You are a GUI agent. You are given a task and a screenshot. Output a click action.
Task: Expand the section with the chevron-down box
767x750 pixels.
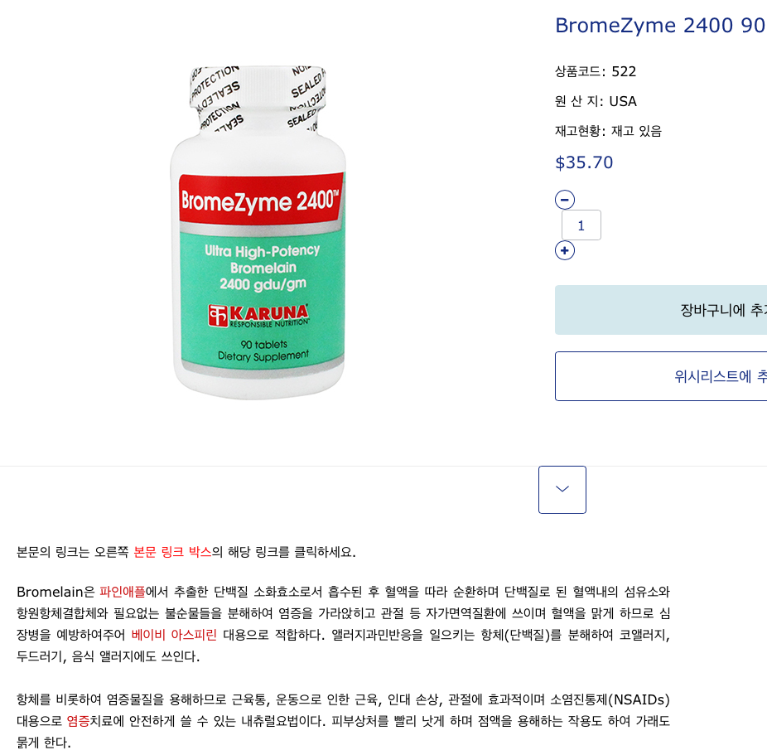tap(562, 490)
